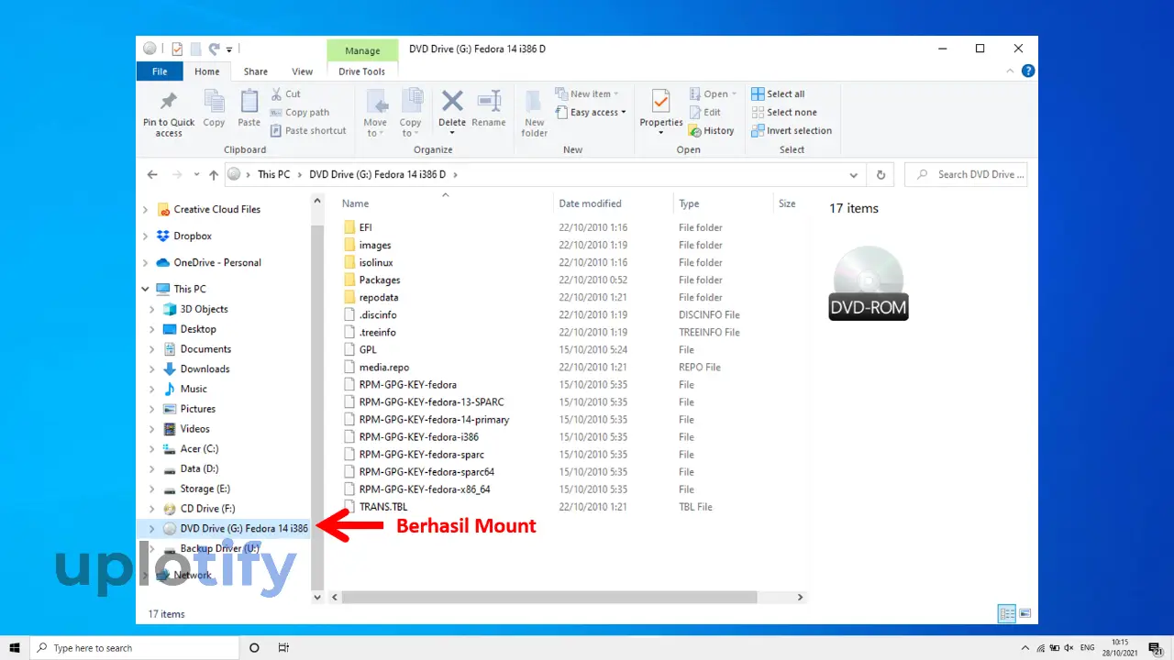Click the Paste icon in the ribbon
The width and height of the screenshot is (1174, 660).
coord(249,101)
